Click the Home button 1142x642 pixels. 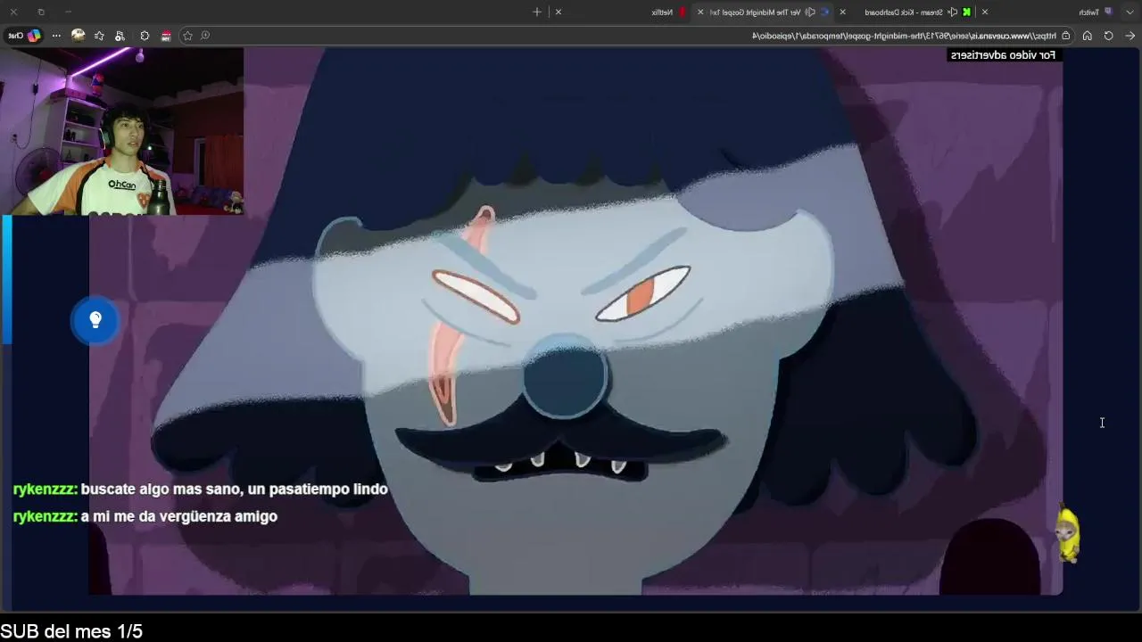click(x=1087, y=36)
